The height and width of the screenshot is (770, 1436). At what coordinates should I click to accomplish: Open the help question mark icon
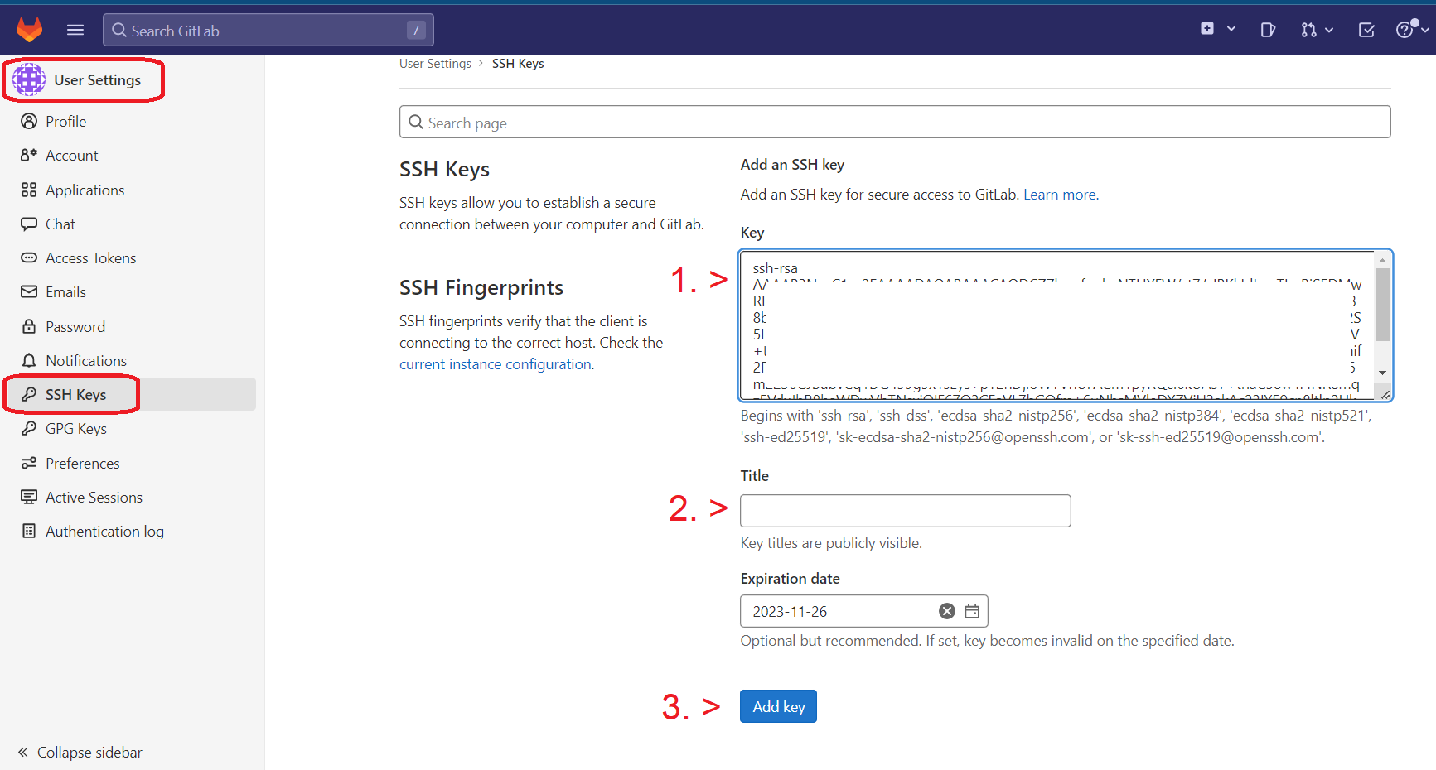(x=1405, y=30)
